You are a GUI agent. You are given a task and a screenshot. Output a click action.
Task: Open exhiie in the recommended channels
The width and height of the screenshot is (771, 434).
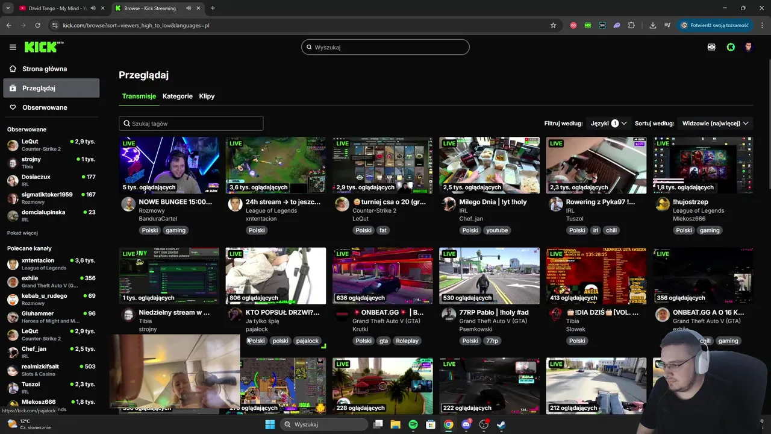click(x=51, y=281)
